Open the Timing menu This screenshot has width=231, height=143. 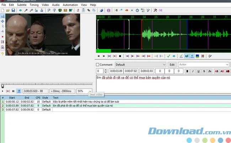(34, 5)
